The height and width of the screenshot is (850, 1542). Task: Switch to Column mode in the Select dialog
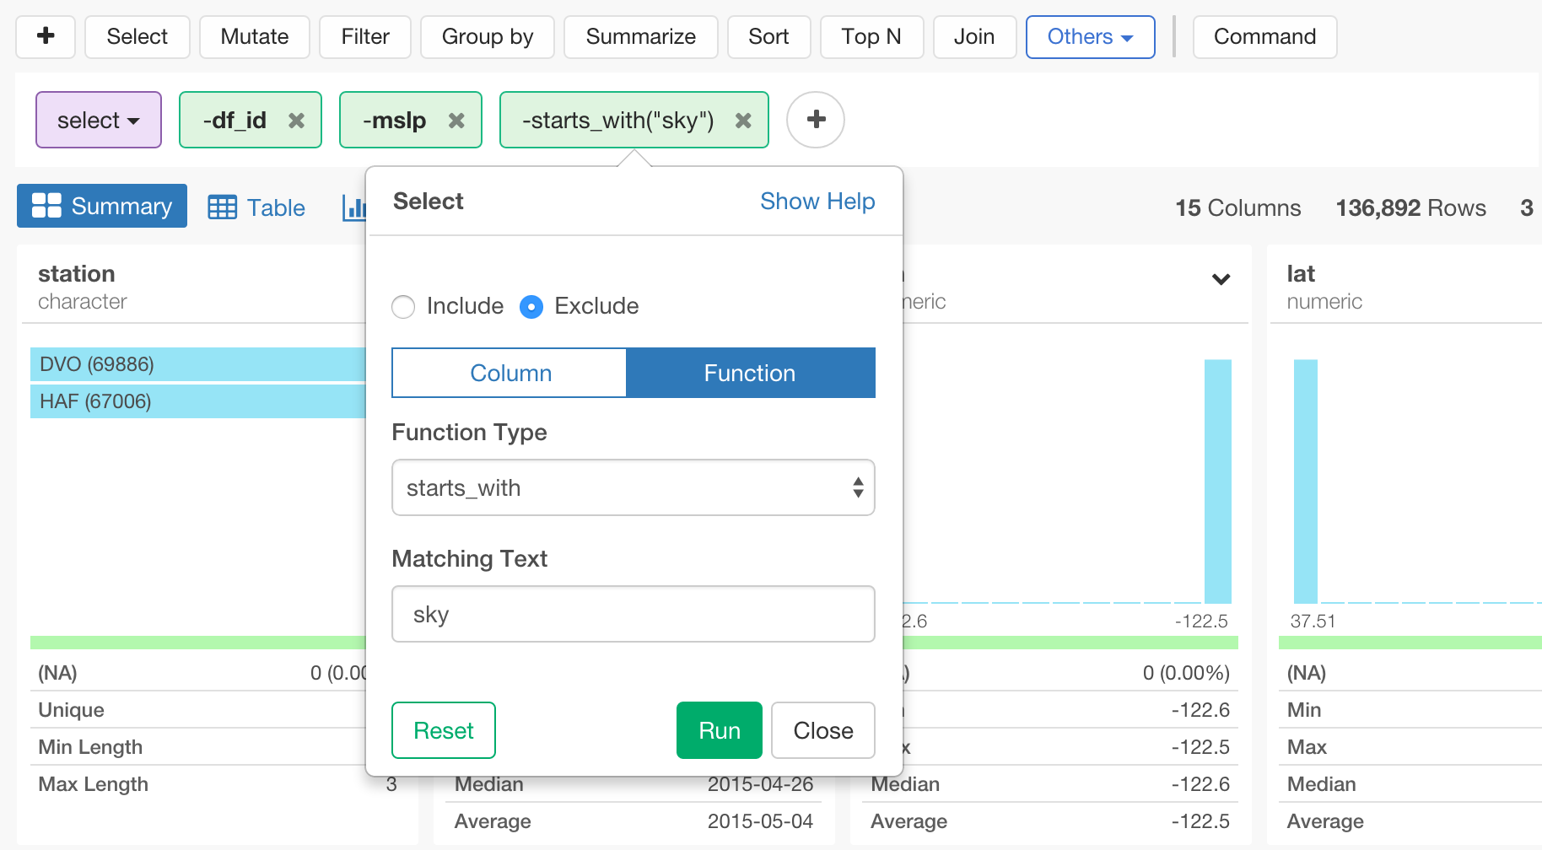pyautogui.click(x=509, y=373)
